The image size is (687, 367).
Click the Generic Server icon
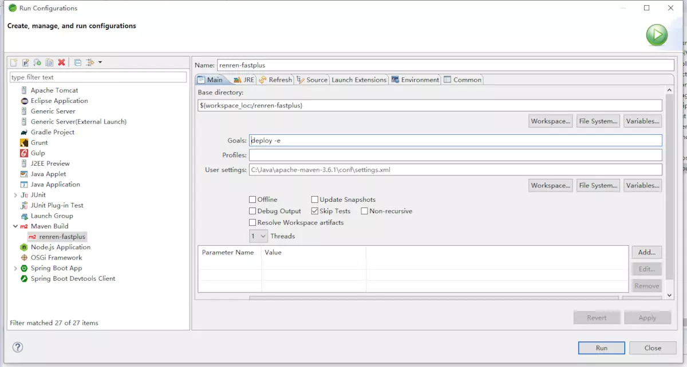click(24, 111)
